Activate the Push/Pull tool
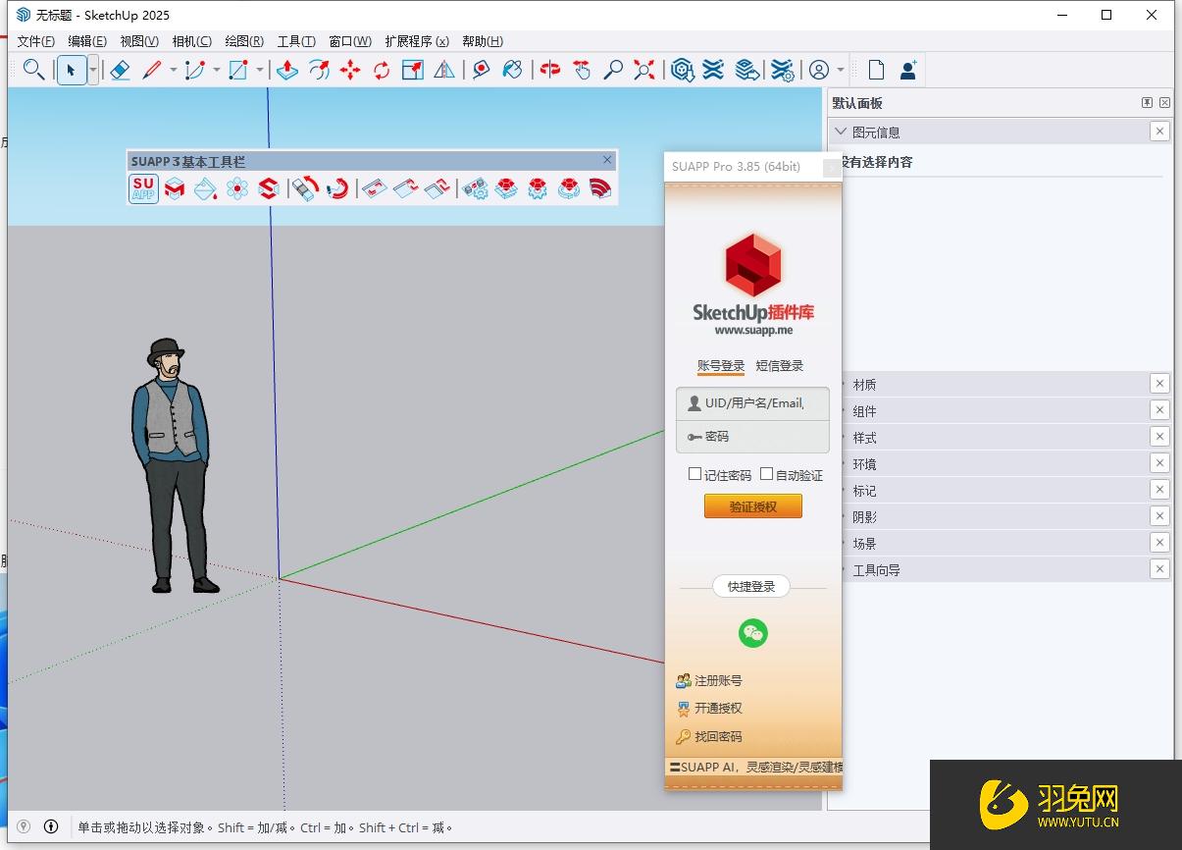This screenshot has height=850, width=1182. [287, 70]
